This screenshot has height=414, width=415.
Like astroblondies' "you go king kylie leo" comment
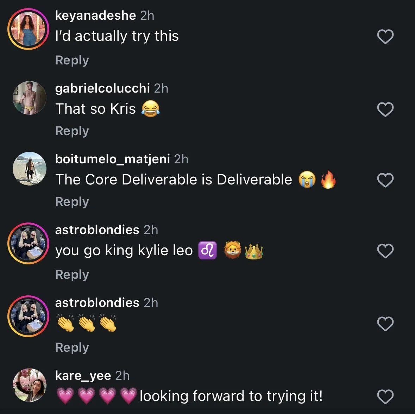click(385, 251)
